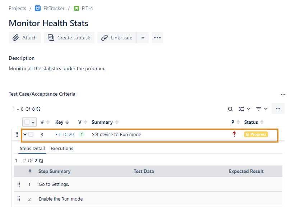The height and width of the screenshot is (207, 291).
Task: Select the Steps Detail tab
Action: [32, 148]
